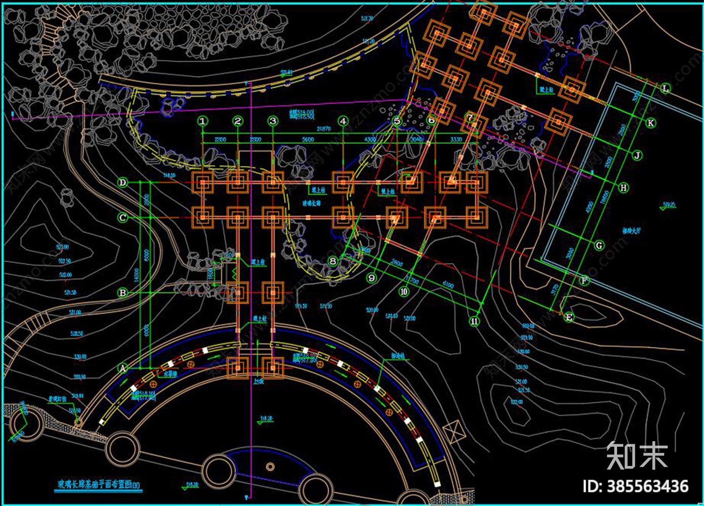Click grid axis bubble G
This screenshot has width=704, height=506.
pos(599,245)
